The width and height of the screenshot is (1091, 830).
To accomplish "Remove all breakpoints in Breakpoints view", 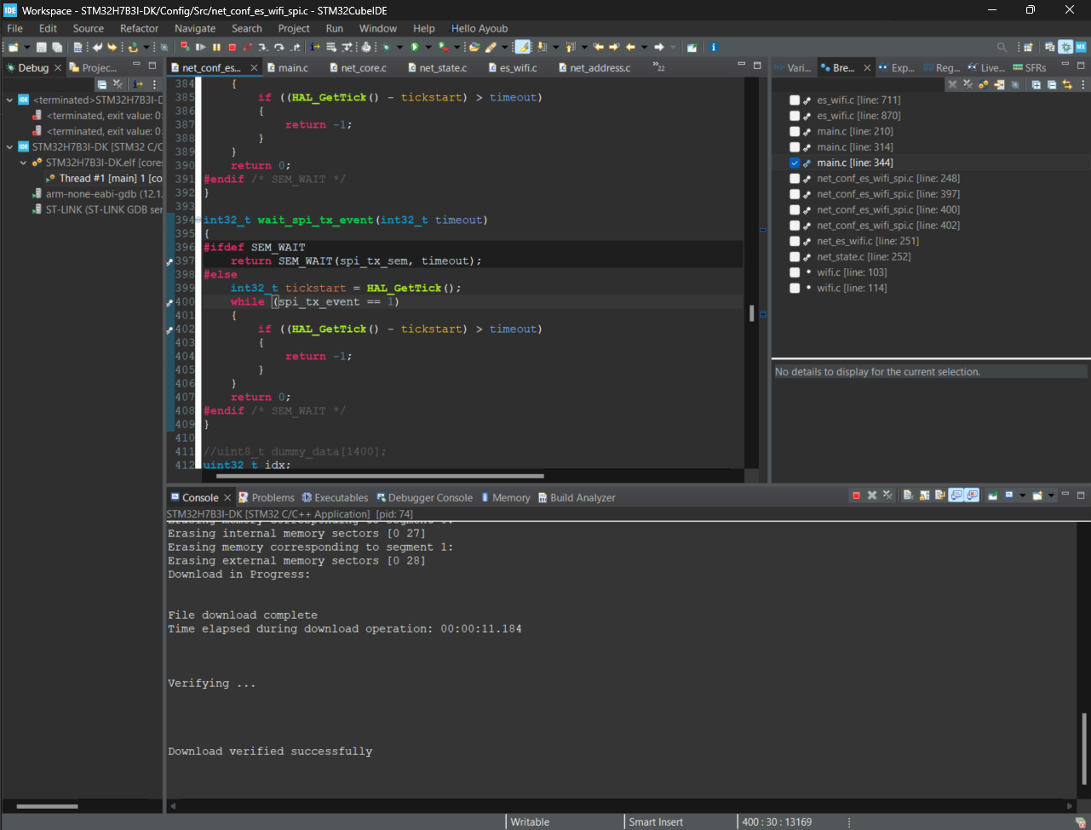I will [x=968, y=84].
